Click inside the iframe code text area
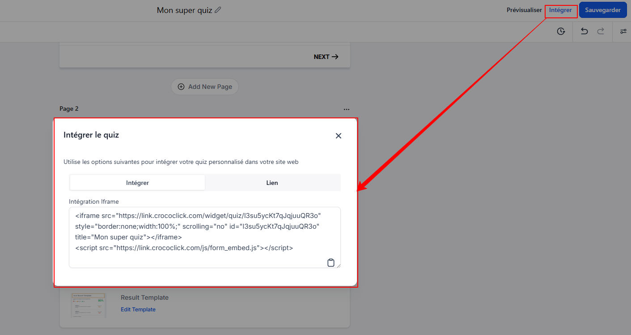 click(205, 238)
